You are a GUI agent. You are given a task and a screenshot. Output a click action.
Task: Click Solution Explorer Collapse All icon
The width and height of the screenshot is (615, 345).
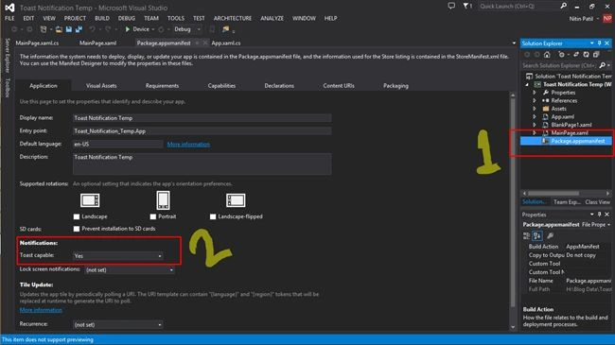coord(596,55)
